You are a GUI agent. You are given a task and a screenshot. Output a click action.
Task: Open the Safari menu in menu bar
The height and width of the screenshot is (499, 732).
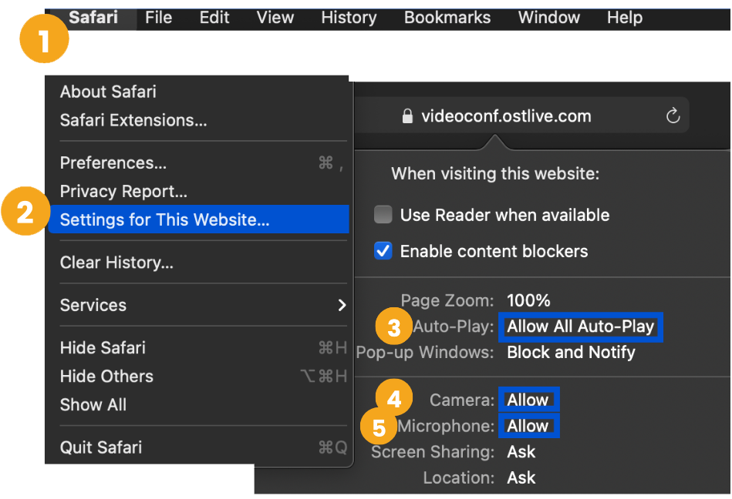pos(93,17)
